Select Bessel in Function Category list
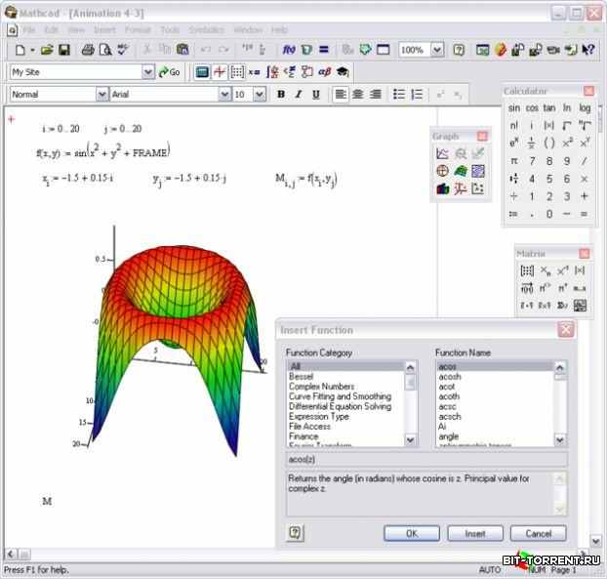Viewport: 607px width, 579px height. [301, 377]
